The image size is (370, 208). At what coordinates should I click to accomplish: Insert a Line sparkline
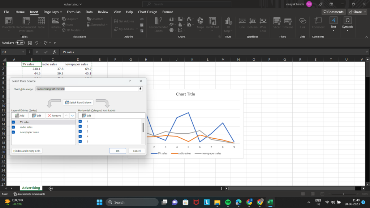242,23
